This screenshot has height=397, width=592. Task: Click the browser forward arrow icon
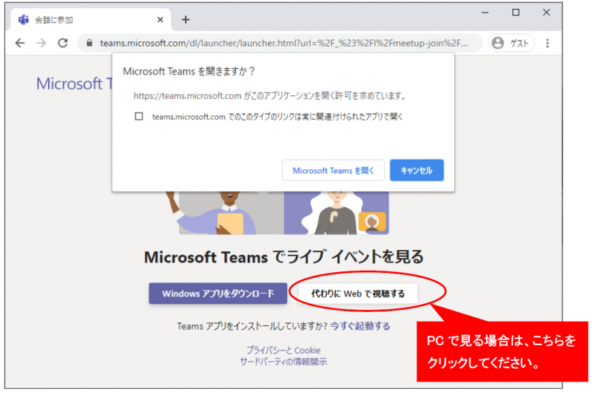click(x=41, y=44)
